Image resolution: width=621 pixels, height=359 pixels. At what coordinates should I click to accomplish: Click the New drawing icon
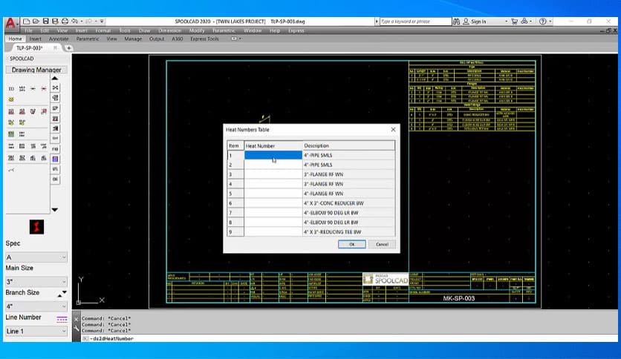pos(27,22)
